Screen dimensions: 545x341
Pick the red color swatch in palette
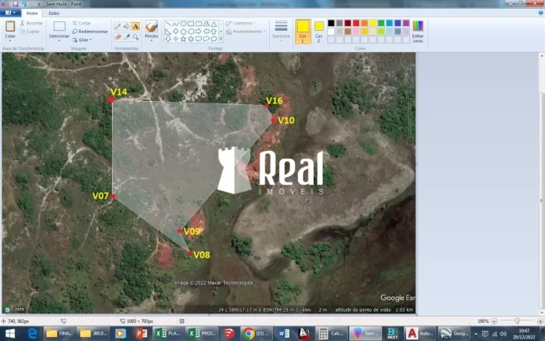356,23
